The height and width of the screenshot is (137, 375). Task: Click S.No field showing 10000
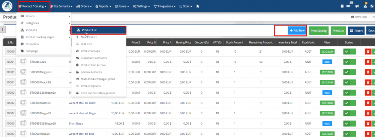click(10, 52)
